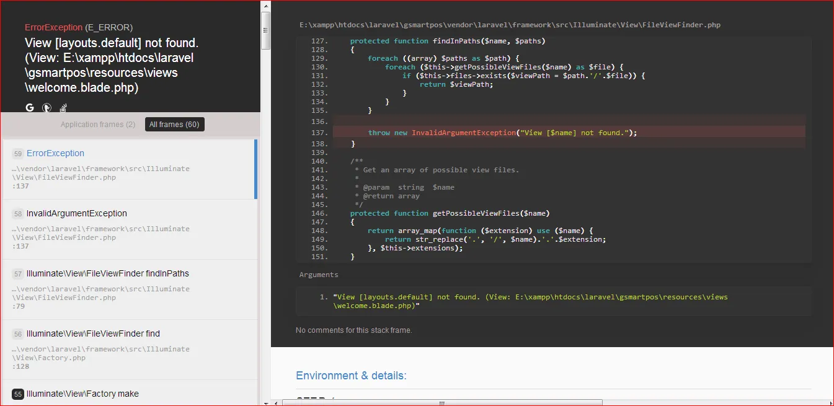Click code line 133 return $viewPath
Viewport: 834px width, 406px height.
point(456,84)
